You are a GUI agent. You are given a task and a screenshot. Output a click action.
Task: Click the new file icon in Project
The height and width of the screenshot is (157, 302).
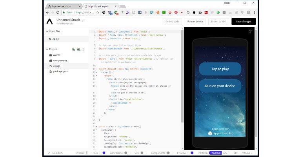[x=73, y=49]
